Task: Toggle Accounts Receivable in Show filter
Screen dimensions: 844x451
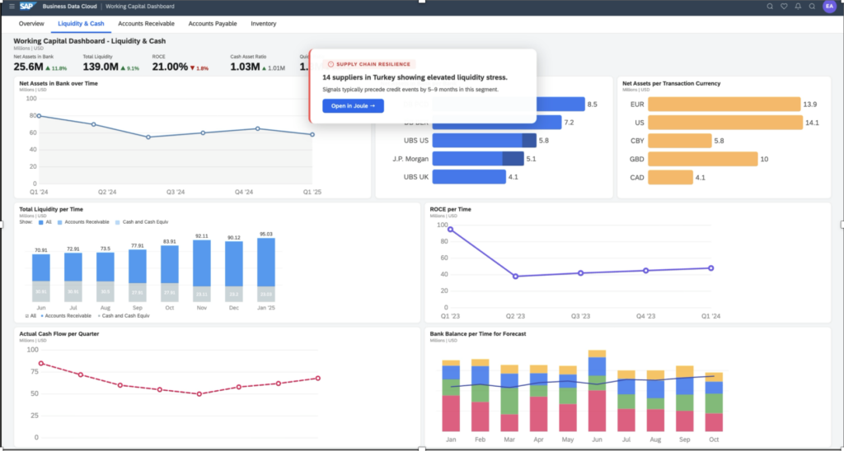Action: click(x=83, y=222)
